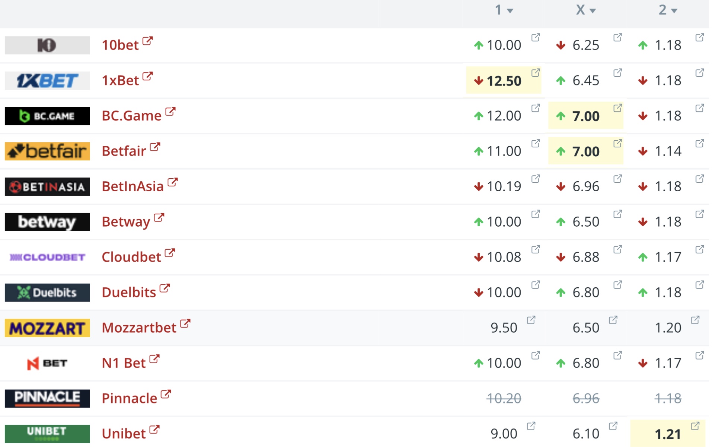Open the Betway bookmaker link
Screen dimensions: 712x447
point(126,222)
